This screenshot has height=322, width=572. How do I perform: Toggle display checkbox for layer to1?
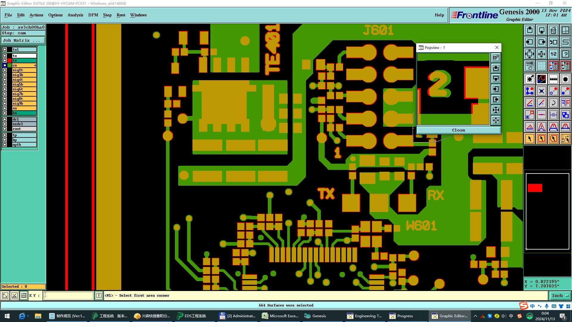(x=5, y=49)
